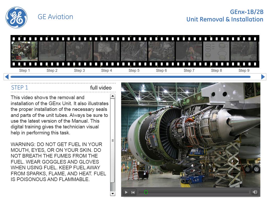Open the Step 4 filmstrip thumbnail

point(107,51)
